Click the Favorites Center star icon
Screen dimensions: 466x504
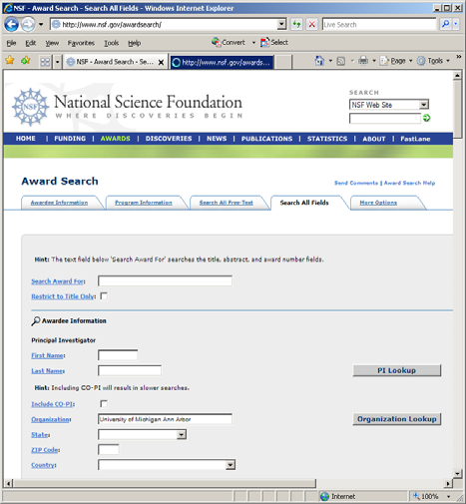coord(10,61)
